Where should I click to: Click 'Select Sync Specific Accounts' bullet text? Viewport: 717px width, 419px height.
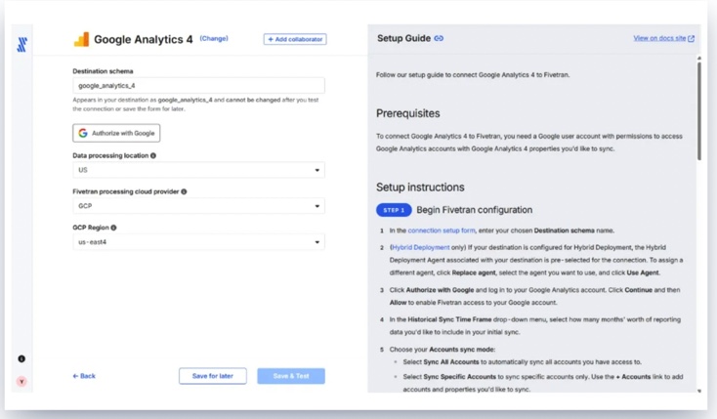[543, 383]
